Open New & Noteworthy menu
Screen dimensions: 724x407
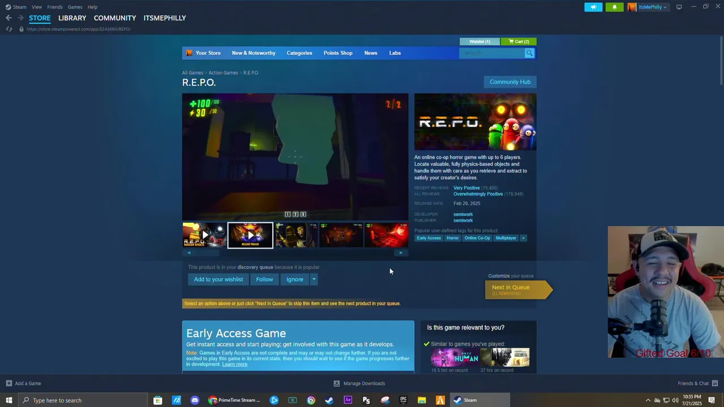[x=253, y=53]
